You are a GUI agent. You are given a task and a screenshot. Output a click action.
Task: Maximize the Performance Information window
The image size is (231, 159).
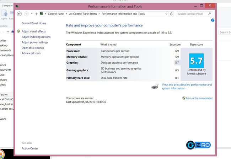pyautogui.click(x=202, y=6)
